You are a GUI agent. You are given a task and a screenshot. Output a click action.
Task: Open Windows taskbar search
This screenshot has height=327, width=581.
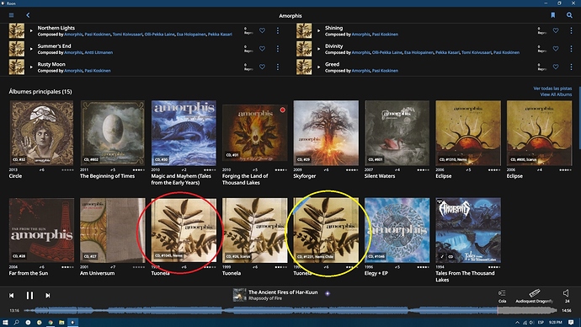pos(16,322)
